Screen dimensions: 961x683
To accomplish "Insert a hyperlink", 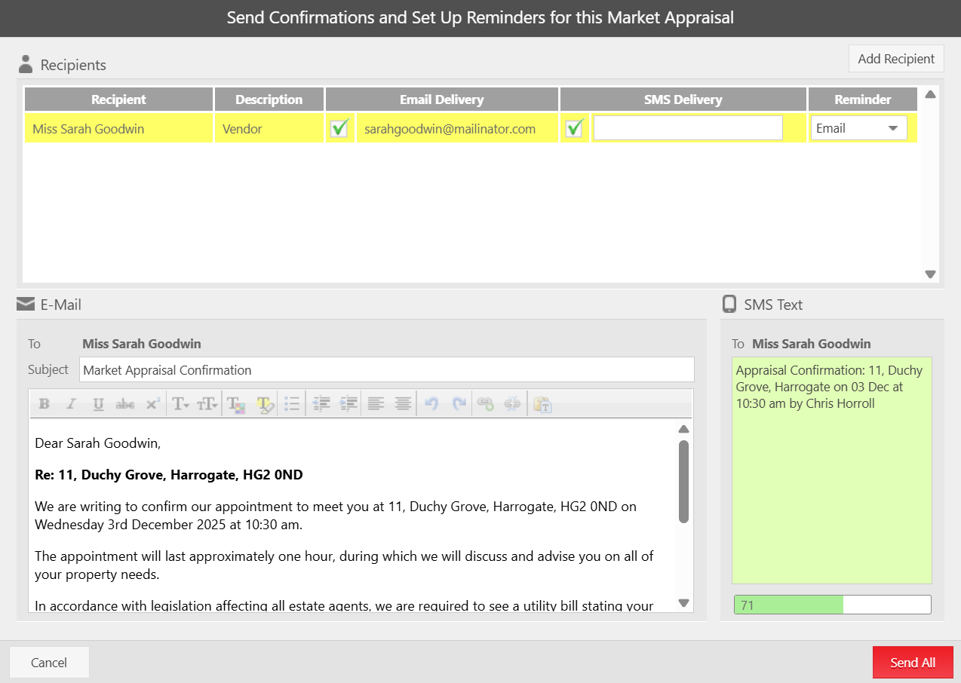I will [x=486, y=404].
